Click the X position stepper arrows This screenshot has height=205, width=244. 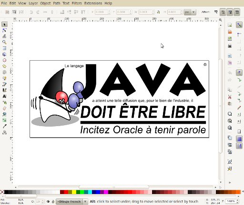point(109,12)
